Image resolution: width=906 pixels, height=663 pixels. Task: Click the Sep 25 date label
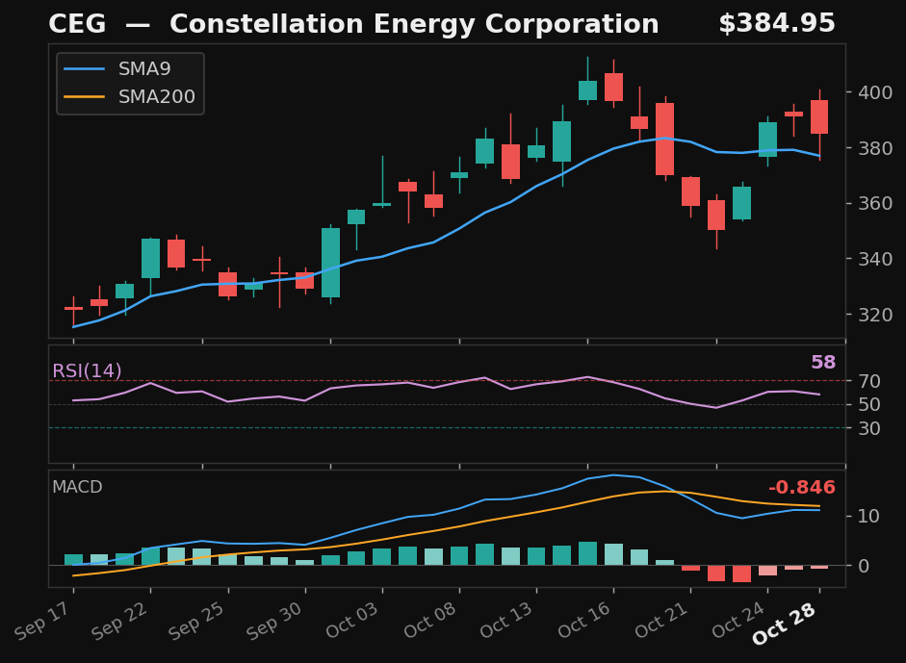(x=197, y=621)
